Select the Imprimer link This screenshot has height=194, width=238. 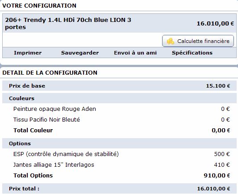(x=28, y=53)
